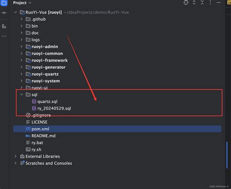Open the Structure tool window icon
Image resolution: width=231 pixels, height=189 pixels.
click(x=4, y=26)
